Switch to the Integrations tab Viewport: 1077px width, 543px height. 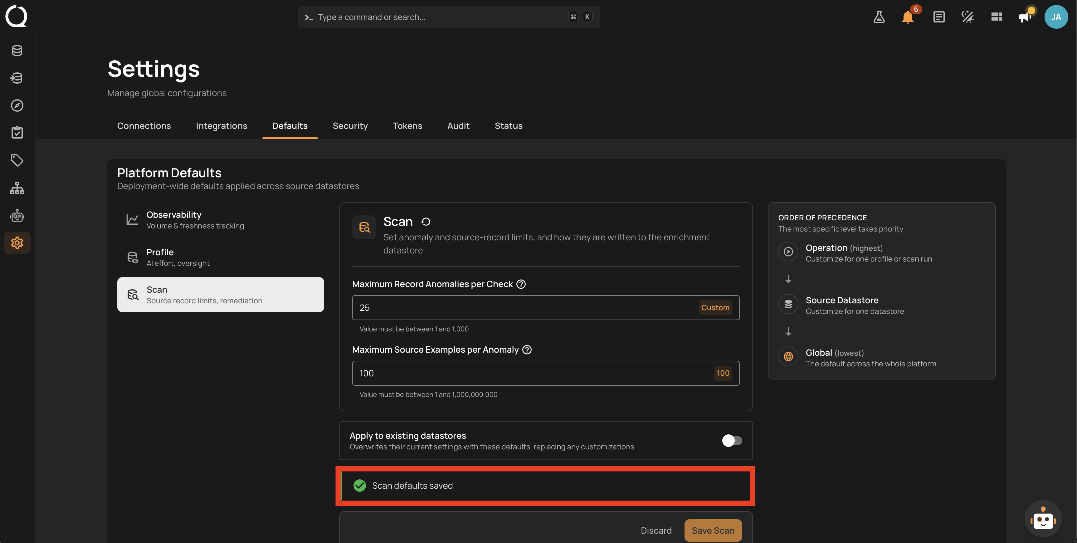pyautogui.click(x=222, y=125)
